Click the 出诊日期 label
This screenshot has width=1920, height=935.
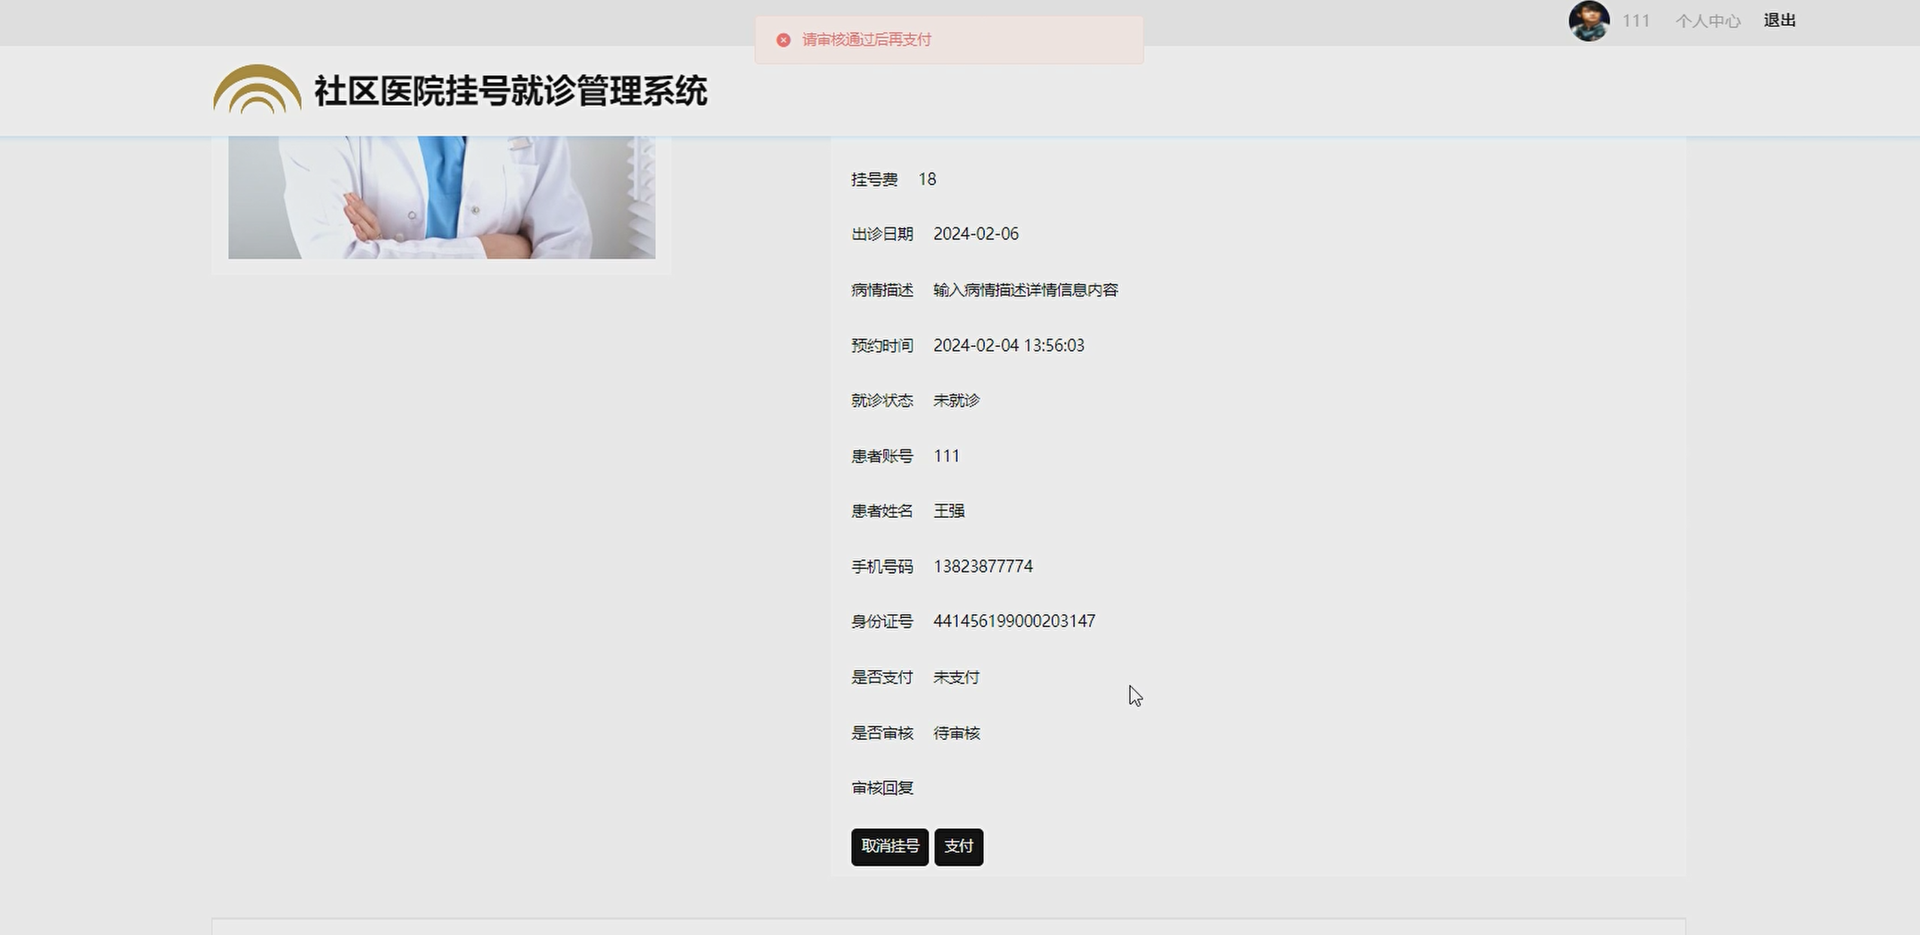pyautogui.click(x=882, y=234)
